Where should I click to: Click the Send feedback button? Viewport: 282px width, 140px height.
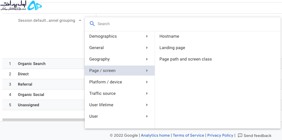255,135
